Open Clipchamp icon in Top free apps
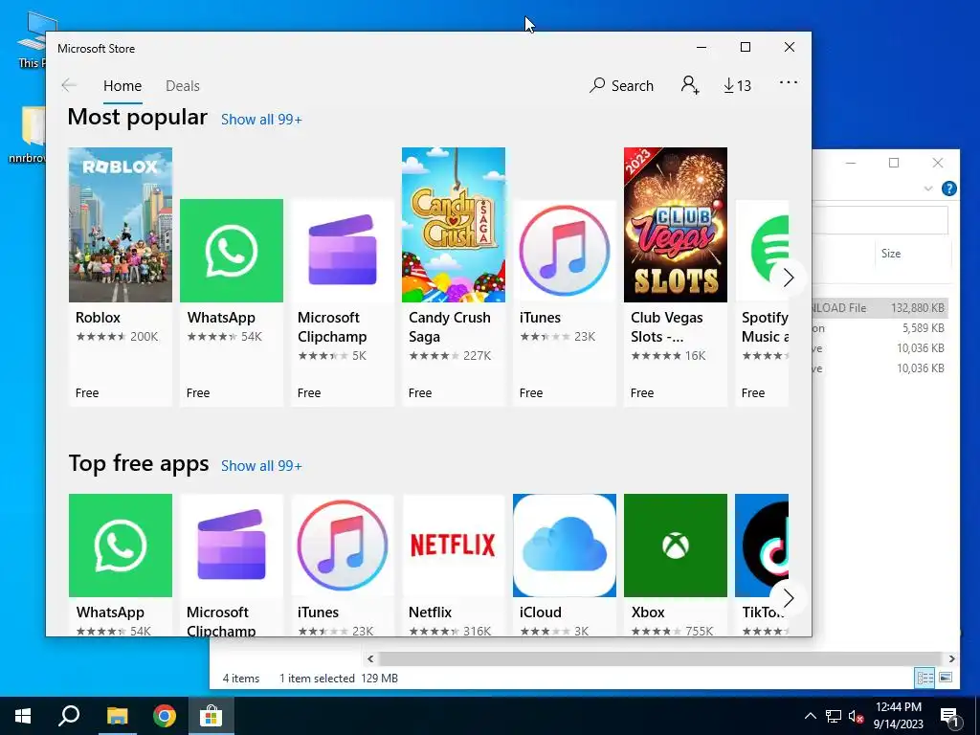 (232, 545)
